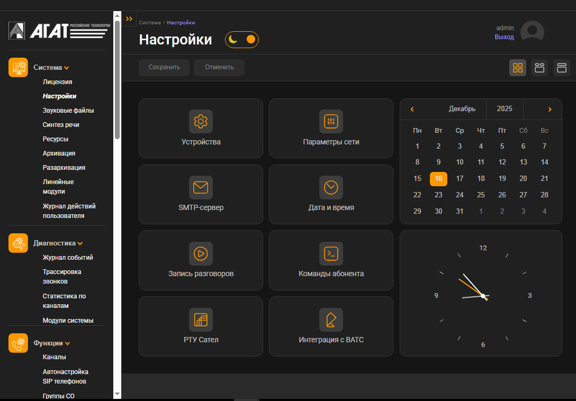Switch to single stacked panel layout
Screen dimensions: 576x401
pos(562,68)
